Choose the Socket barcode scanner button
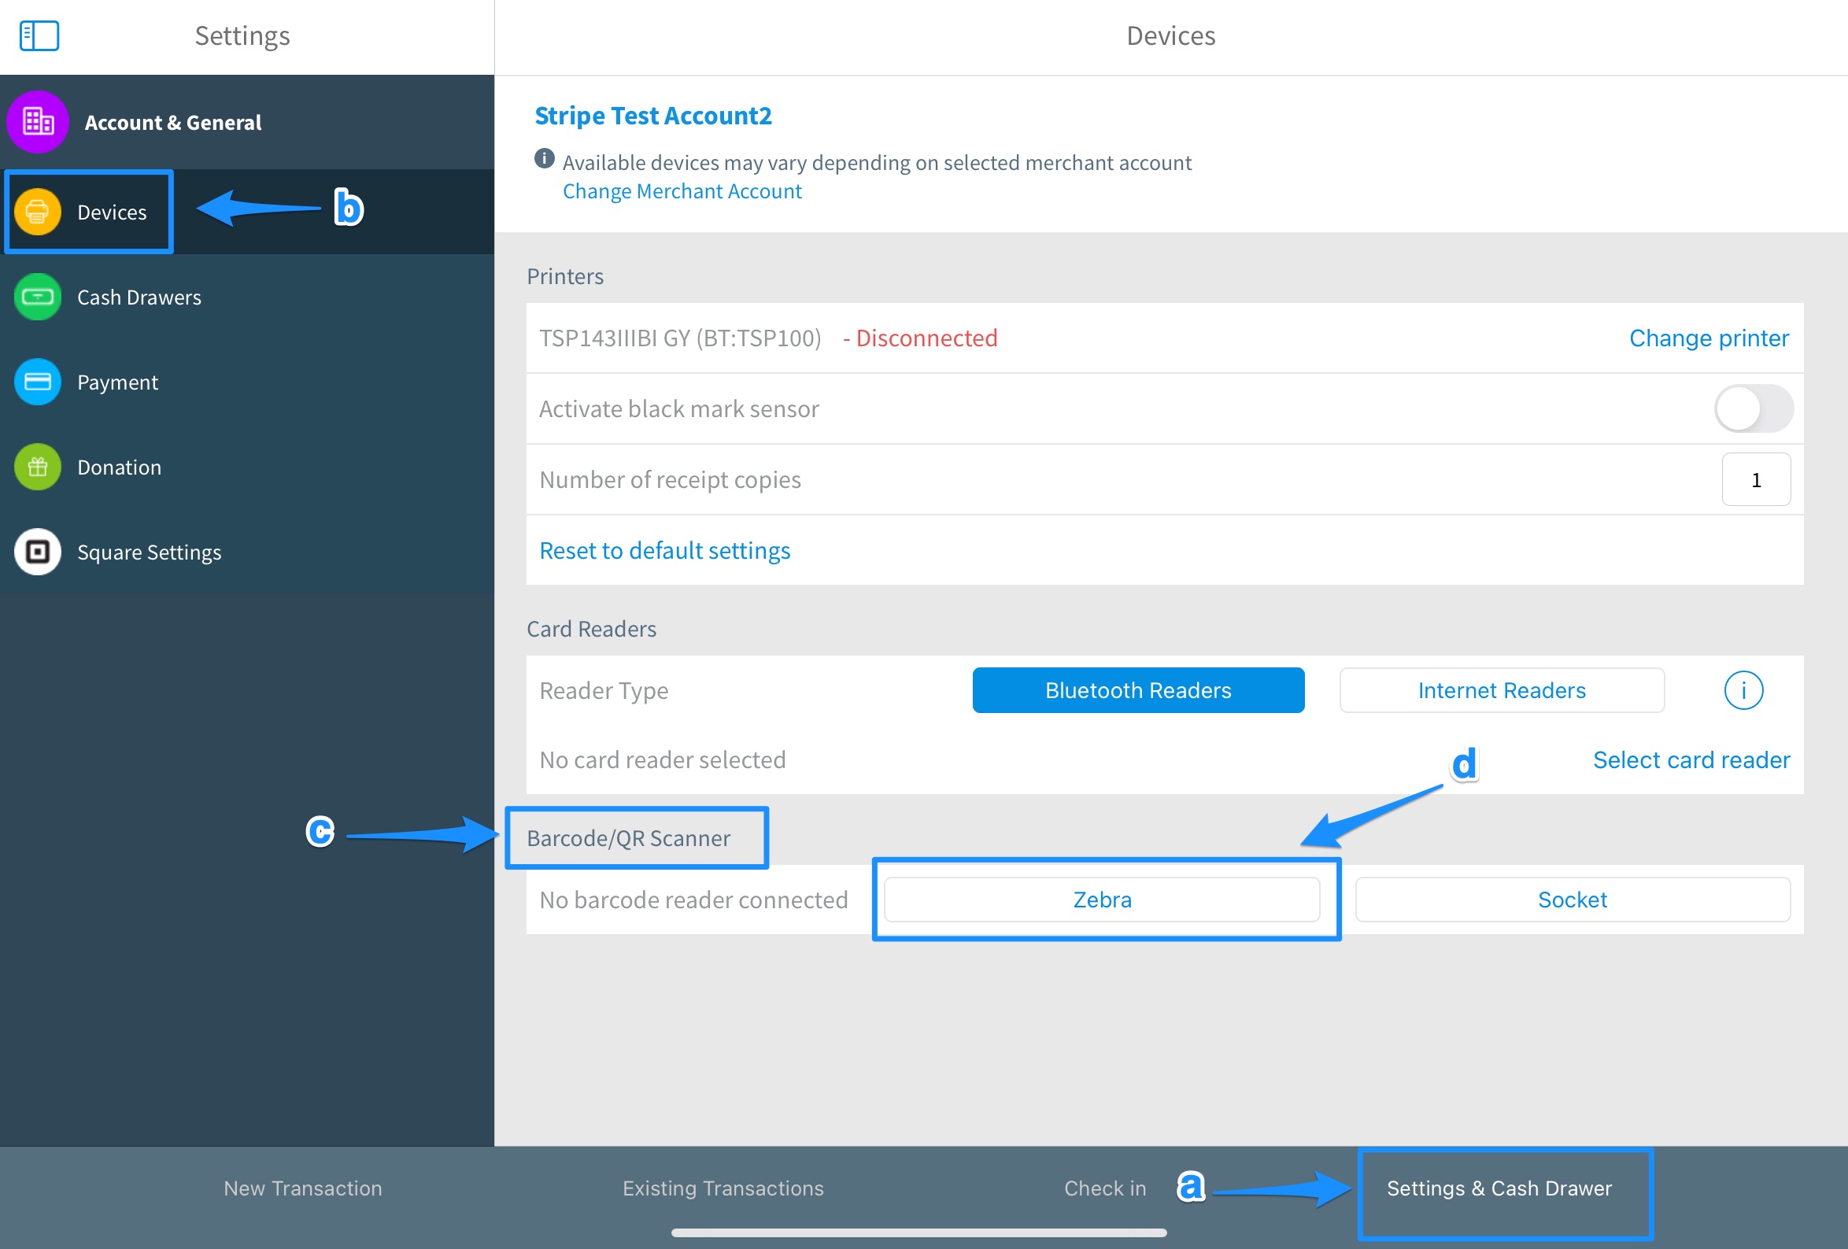Viewport: 1848px width, 1249px height. click(x=1572, y=900)
